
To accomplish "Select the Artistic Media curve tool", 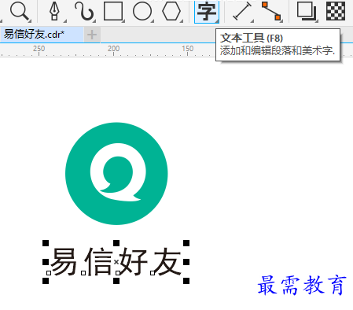I will point(84,12).
